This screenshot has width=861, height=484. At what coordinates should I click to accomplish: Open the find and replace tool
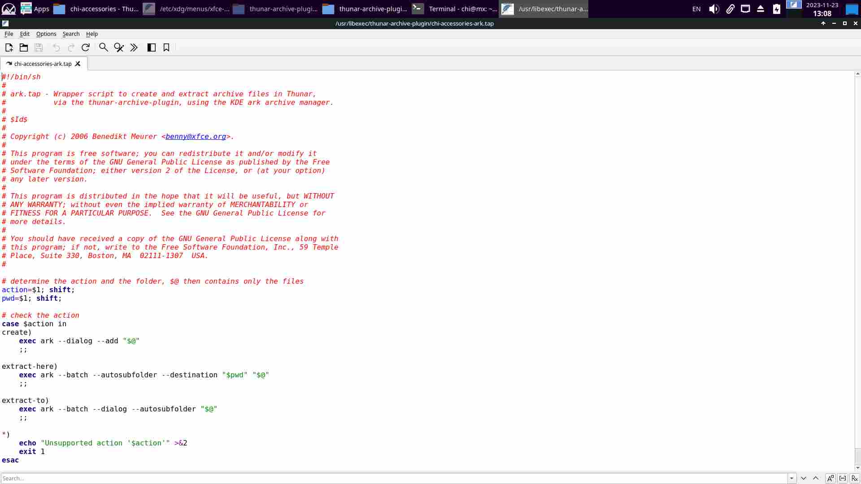(x=119, y=48)
